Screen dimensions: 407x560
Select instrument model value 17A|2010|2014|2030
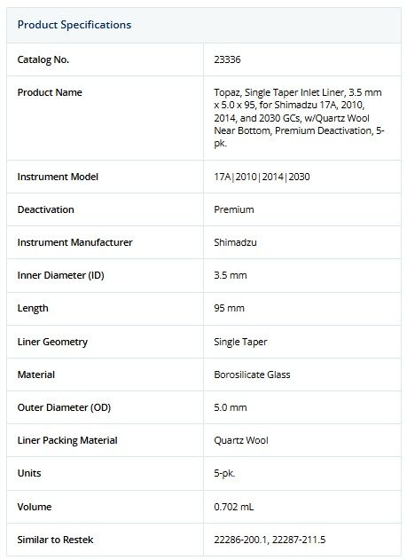point(262,177)
